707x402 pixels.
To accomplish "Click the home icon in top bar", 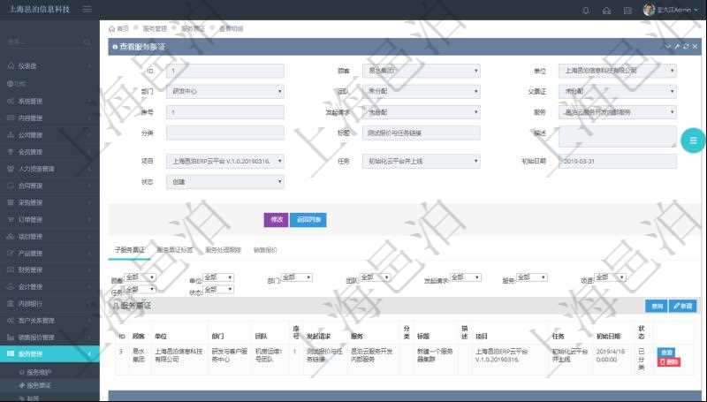I will pyautogui.click(x=606, y=10).
